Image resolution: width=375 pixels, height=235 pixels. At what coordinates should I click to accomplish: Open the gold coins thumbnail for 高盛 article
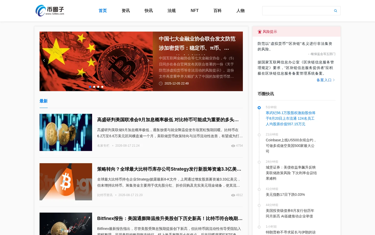pyautogui.click(x=66, y=132)
